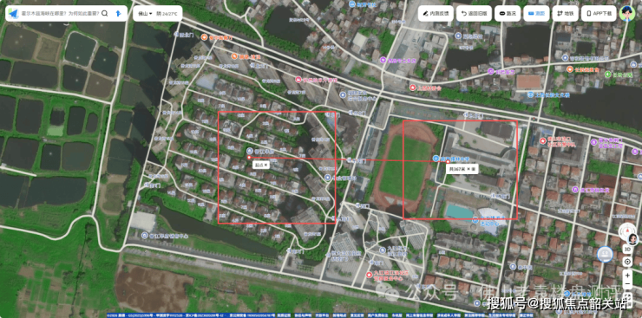Open the APP下载 download button
The width and height of the screenshot is (642, 318).
pyautogui.click(x=599, y=14)
